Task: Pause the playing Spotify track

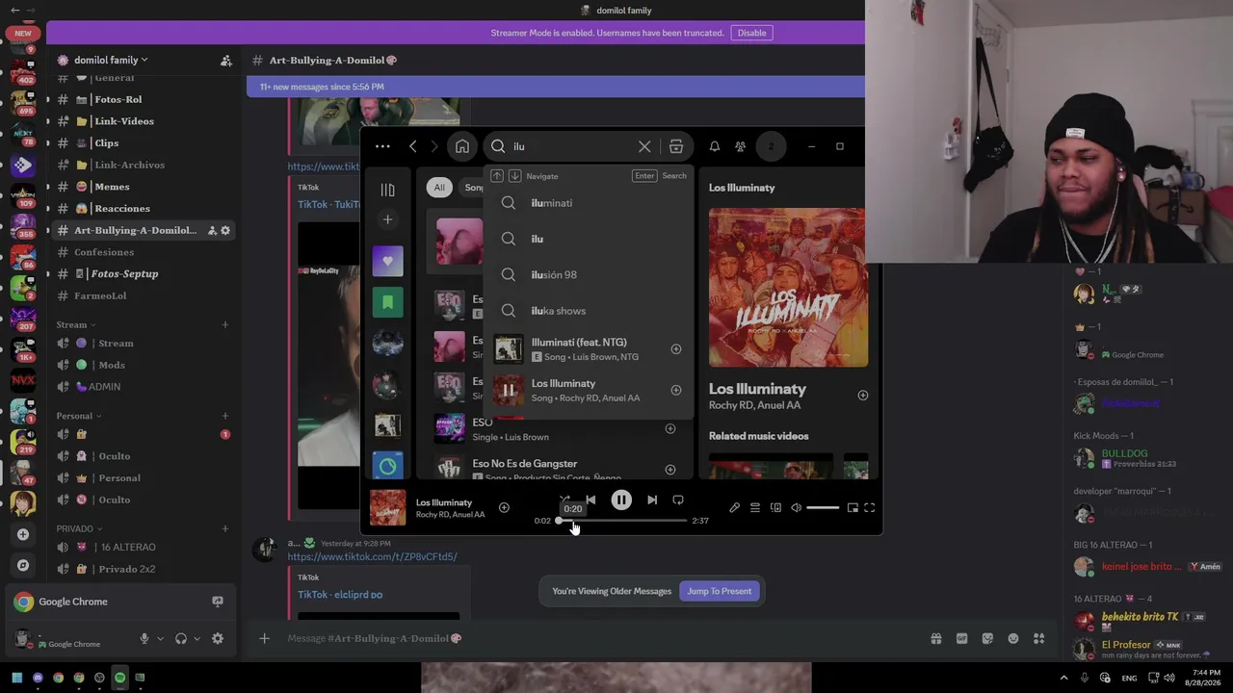Action: tap(621, 500)
